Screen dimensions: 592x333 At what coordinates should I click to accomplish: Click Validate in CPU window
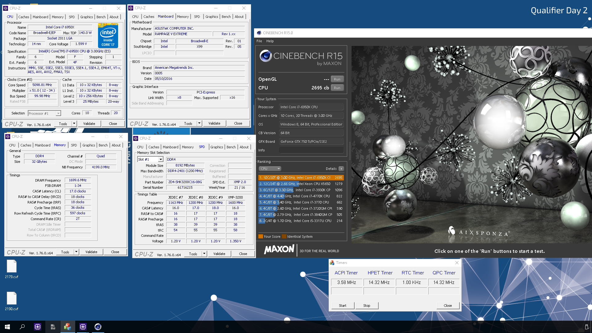coord(89,124)
